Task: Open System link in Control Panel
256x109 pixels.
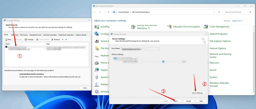Action: click(x=213, y=77)
